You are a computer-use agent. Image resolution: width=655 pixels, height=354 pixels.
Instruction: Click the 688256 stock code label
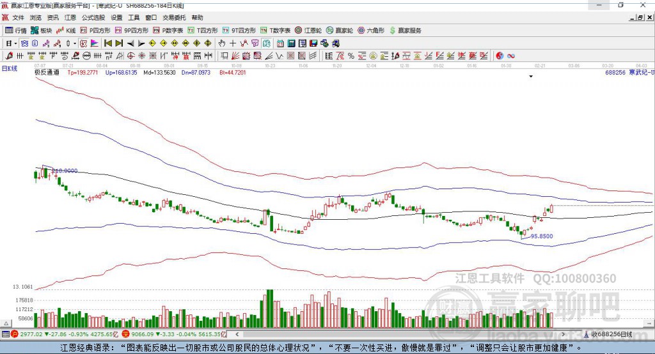(x=615, y=72)
